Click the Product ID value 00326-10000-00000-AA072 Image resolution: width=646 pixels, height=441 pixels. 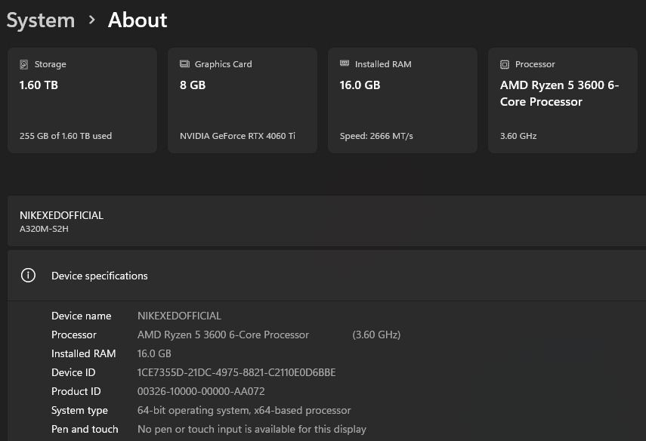click(201, 392)
